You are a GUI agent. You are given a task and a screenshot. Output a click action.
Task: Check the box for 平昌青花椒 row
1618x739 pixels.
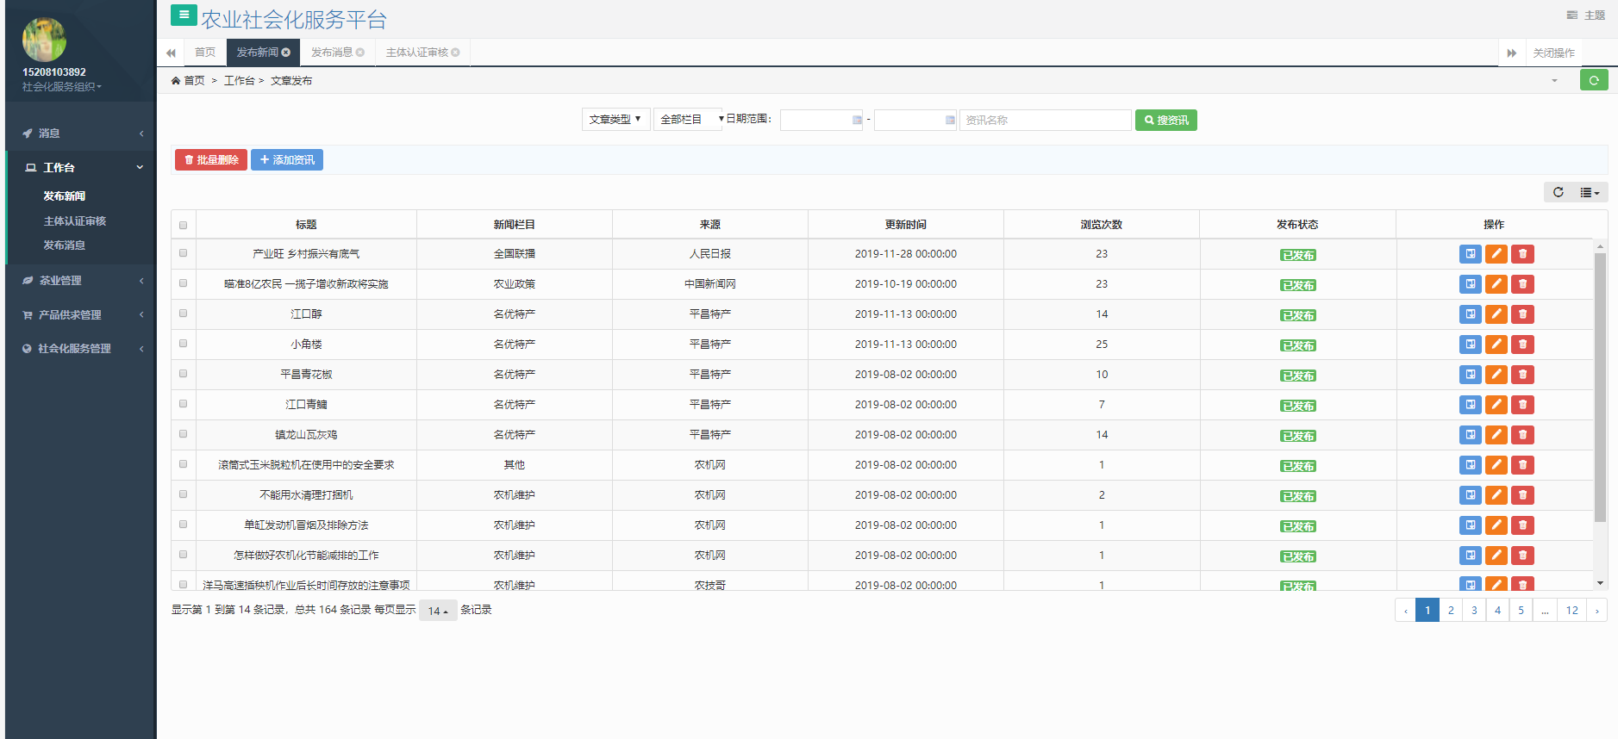point(183,374)
